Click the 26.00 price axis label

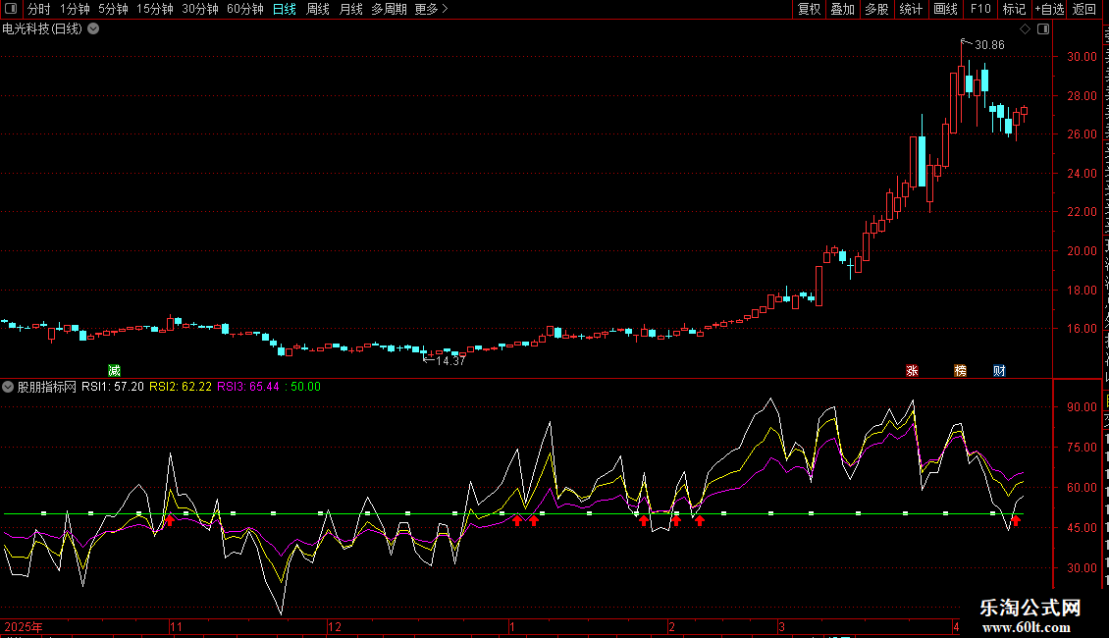pyautogui.click(x=1083, y=134)
